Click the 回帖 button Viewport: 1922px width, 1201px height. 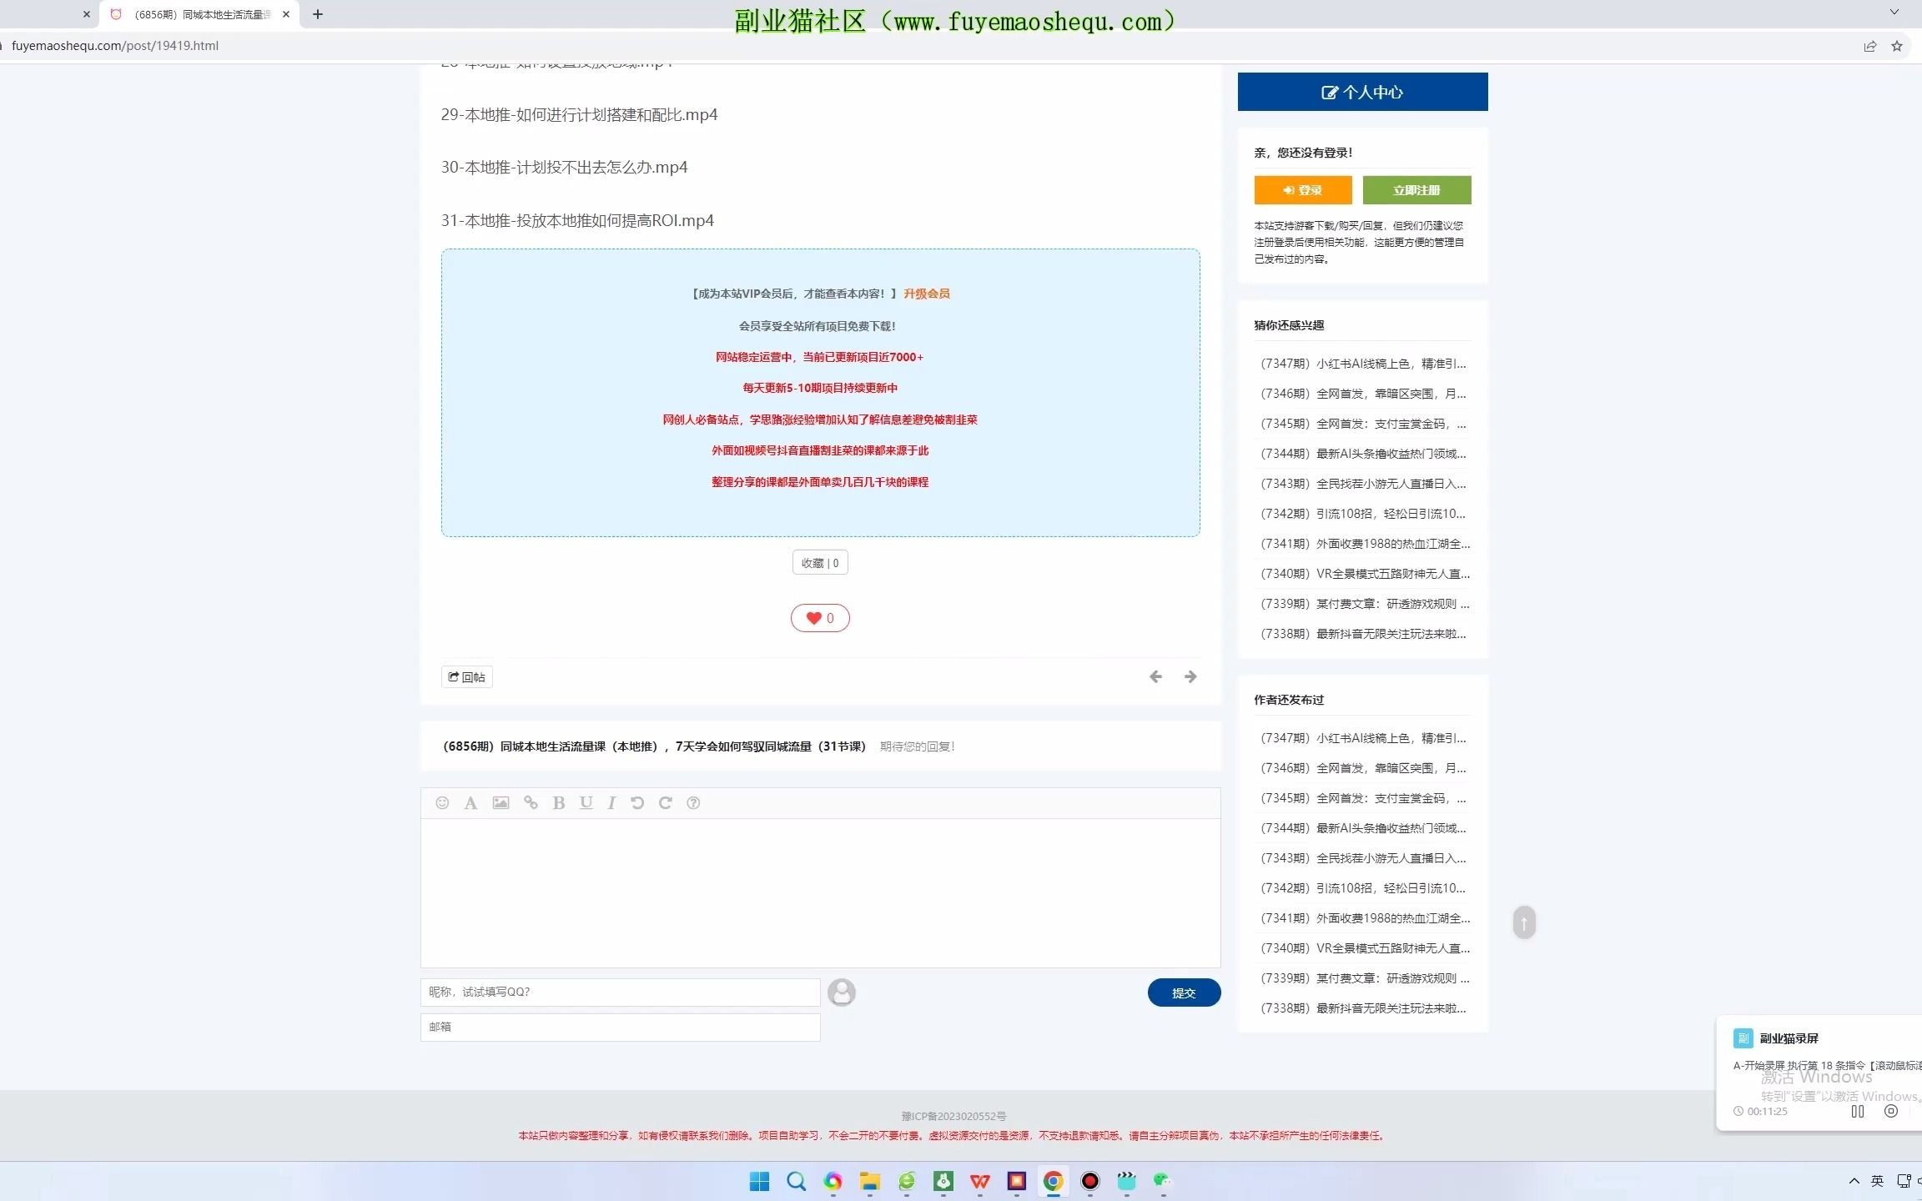[466, 677]
